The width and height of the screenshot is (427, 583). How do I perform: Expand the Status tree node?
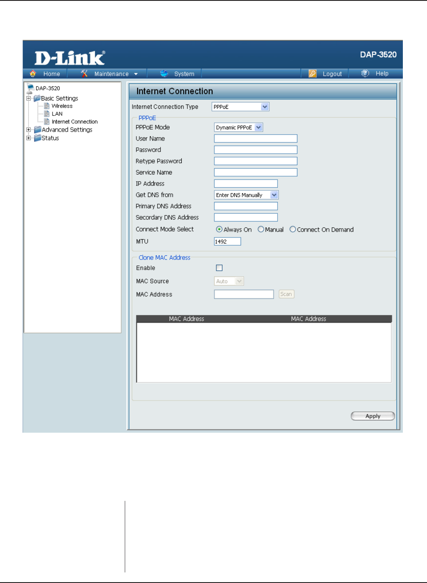28,138
